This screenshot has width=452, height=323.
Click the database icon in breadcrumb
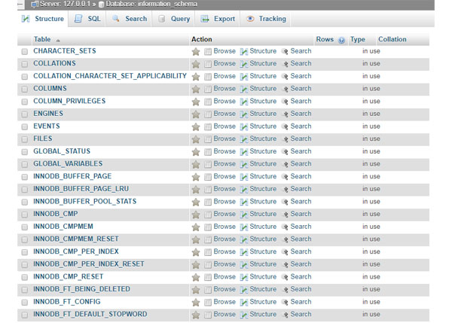tap(101, 5)
